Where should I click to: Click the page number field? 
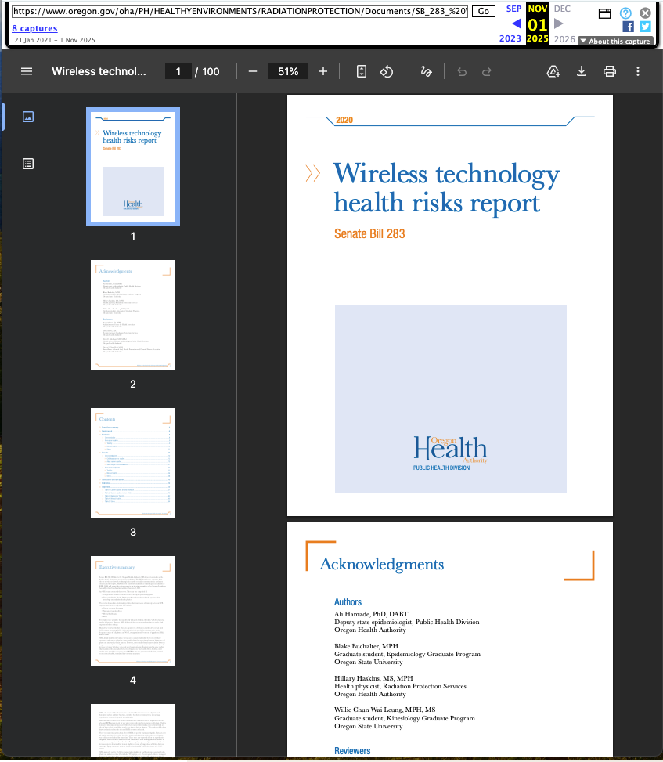tap(178, 71)
